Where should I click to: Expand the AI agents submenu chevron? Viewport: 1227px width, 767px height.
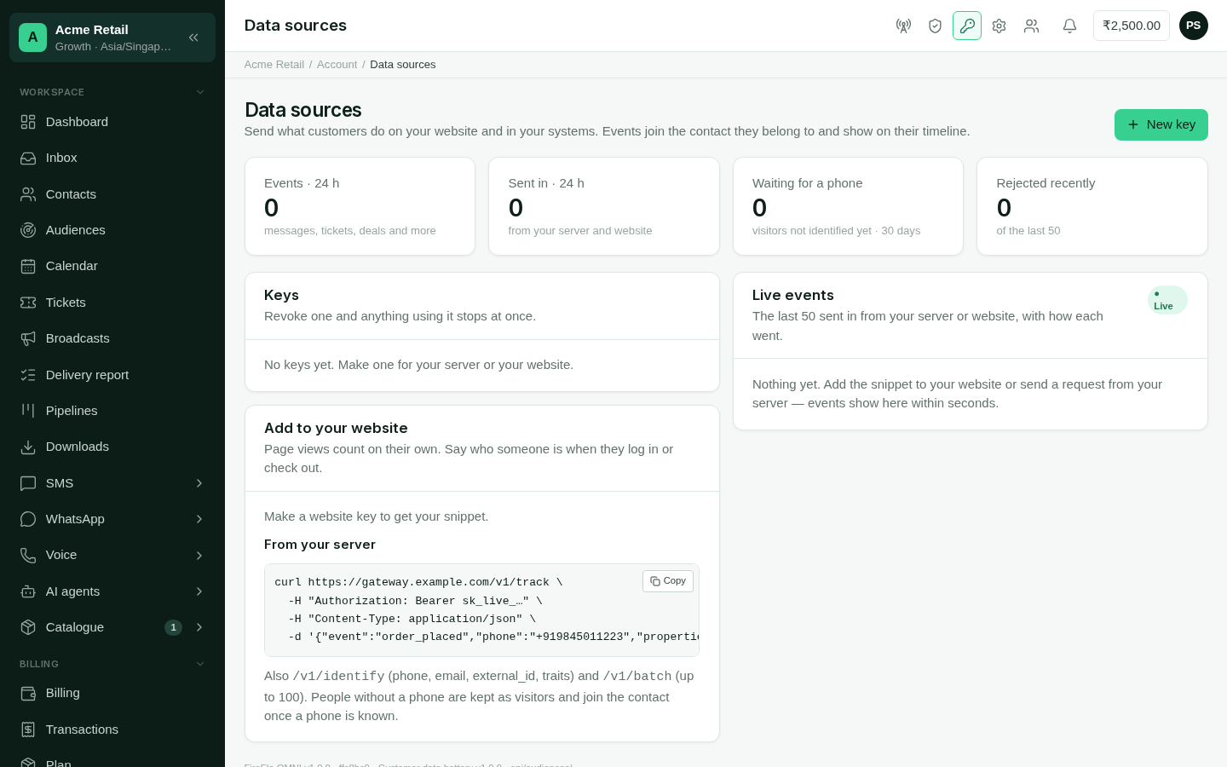pyautogui.click(x=199, y=591)
